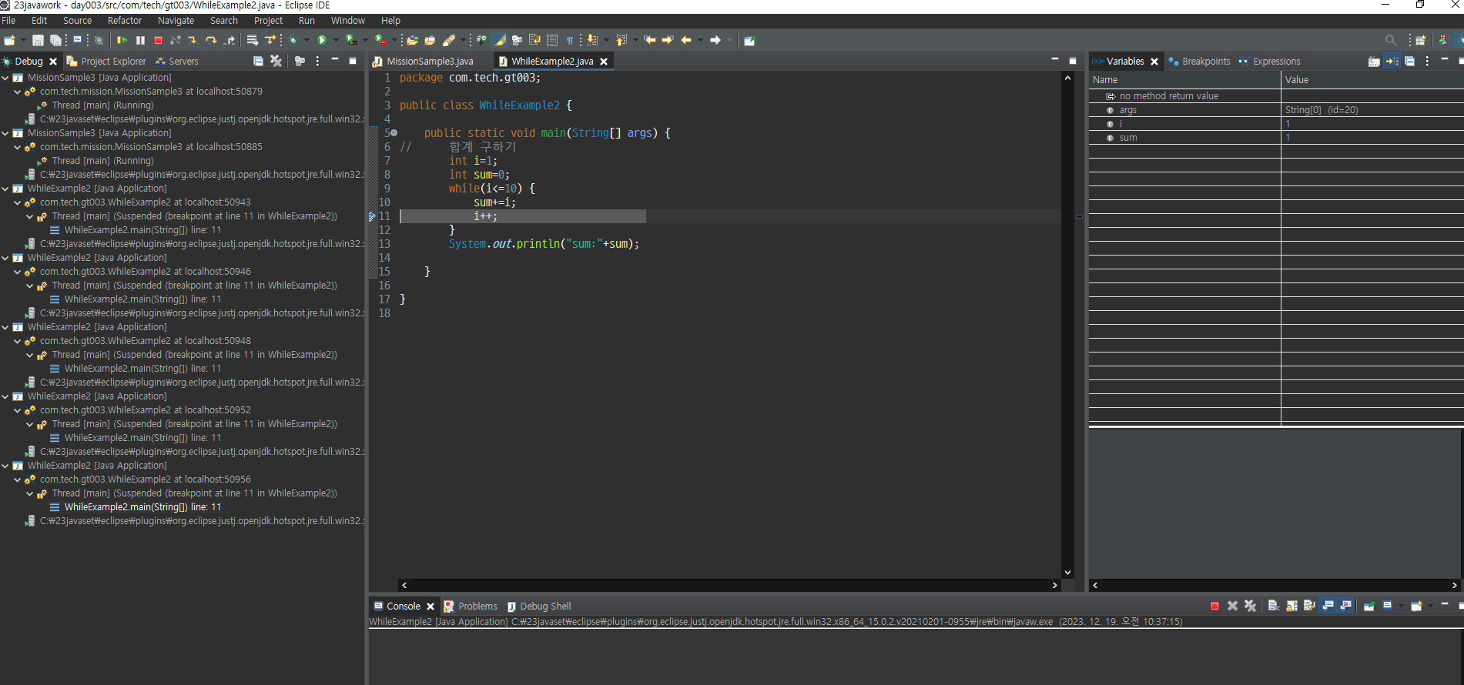This screenshot has width=1464, height=685.
Task: Toggle Mark Occurrences highlighter in toolbar
Action: tap(500, 40)
